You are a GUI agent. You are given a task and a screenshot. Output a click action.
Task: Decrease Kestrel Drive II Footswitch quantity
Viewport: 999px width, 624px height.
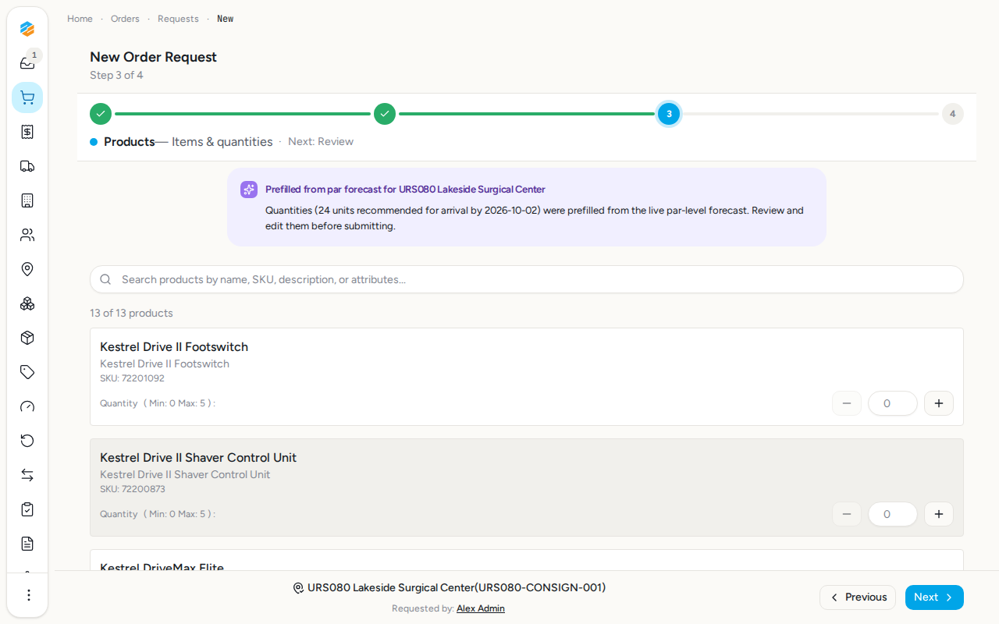(x=847, y=403)
